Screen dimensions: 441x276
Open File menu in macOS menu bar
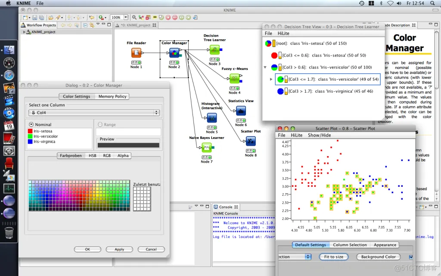[40, 3]
